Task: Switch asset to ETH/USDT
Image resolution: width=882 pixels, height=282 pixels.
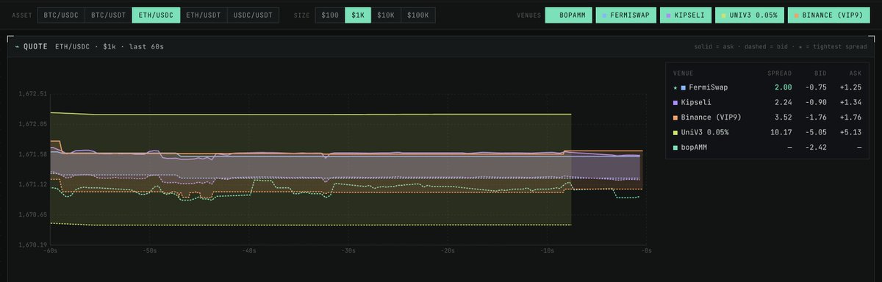Action: click(204, 15)
